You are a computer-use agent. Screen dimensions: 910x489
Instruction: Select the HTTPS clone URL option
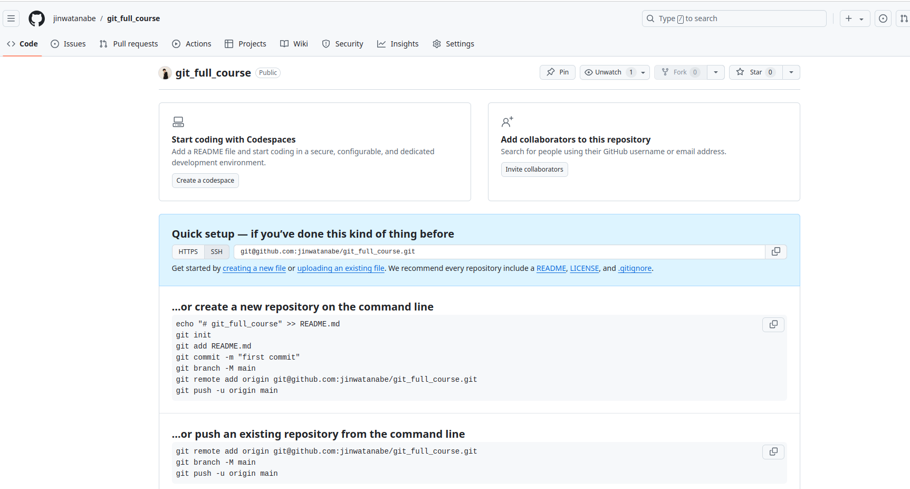point(188,252)
